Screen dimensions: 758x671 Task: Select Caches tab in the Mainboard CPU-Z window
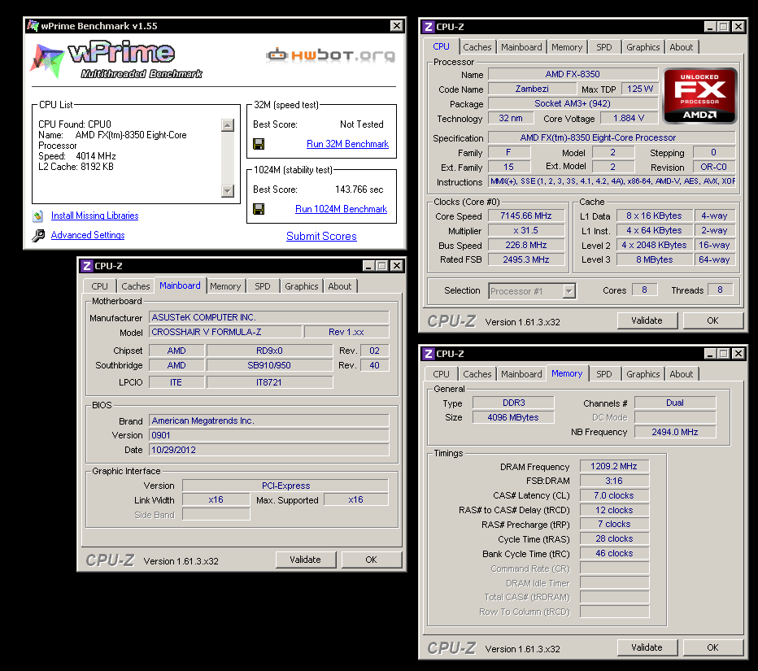coord(135,286)
